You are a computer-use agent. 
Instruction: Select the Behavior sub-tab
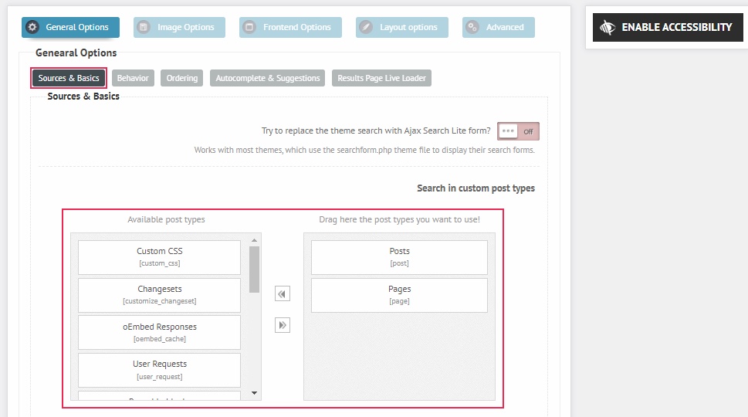tap(133, 78)
